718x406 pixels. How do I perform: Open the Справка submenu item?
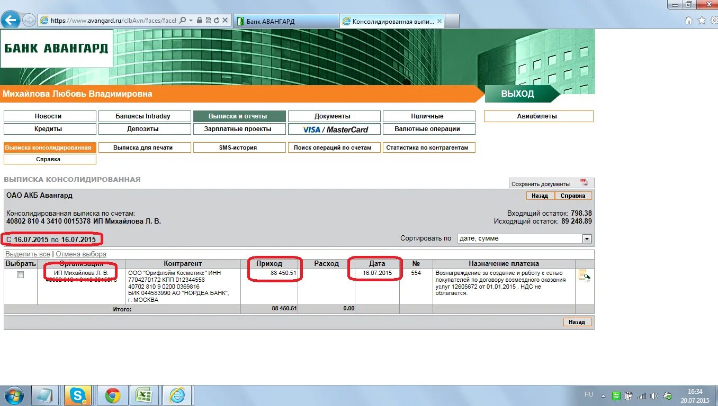[50, 159]
